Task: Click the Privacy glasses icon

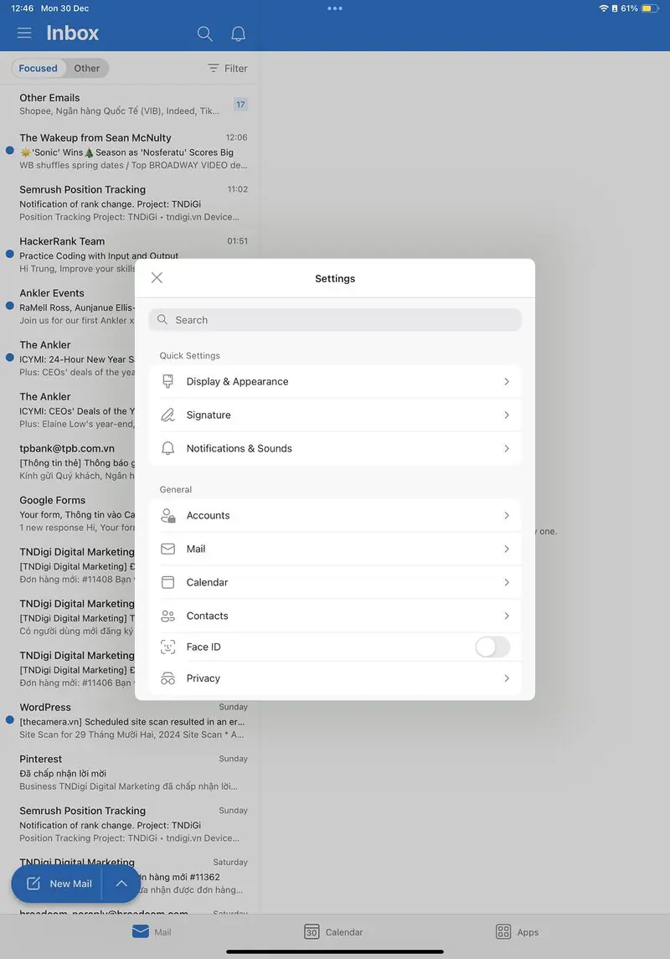Action: tap(167, 678)
